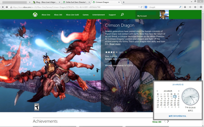Click the Crimson Dragon title heading

(x=120, y=25)
